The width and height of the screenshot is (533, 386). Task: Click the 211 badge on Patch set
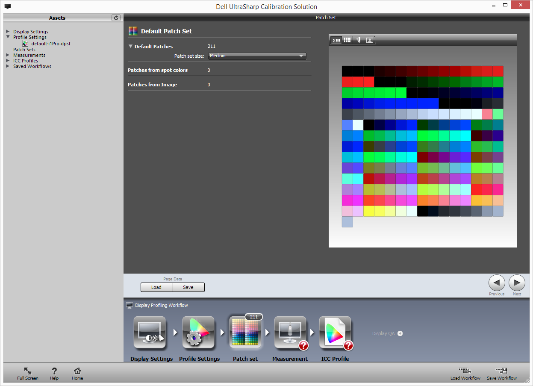tap(254, 317)
